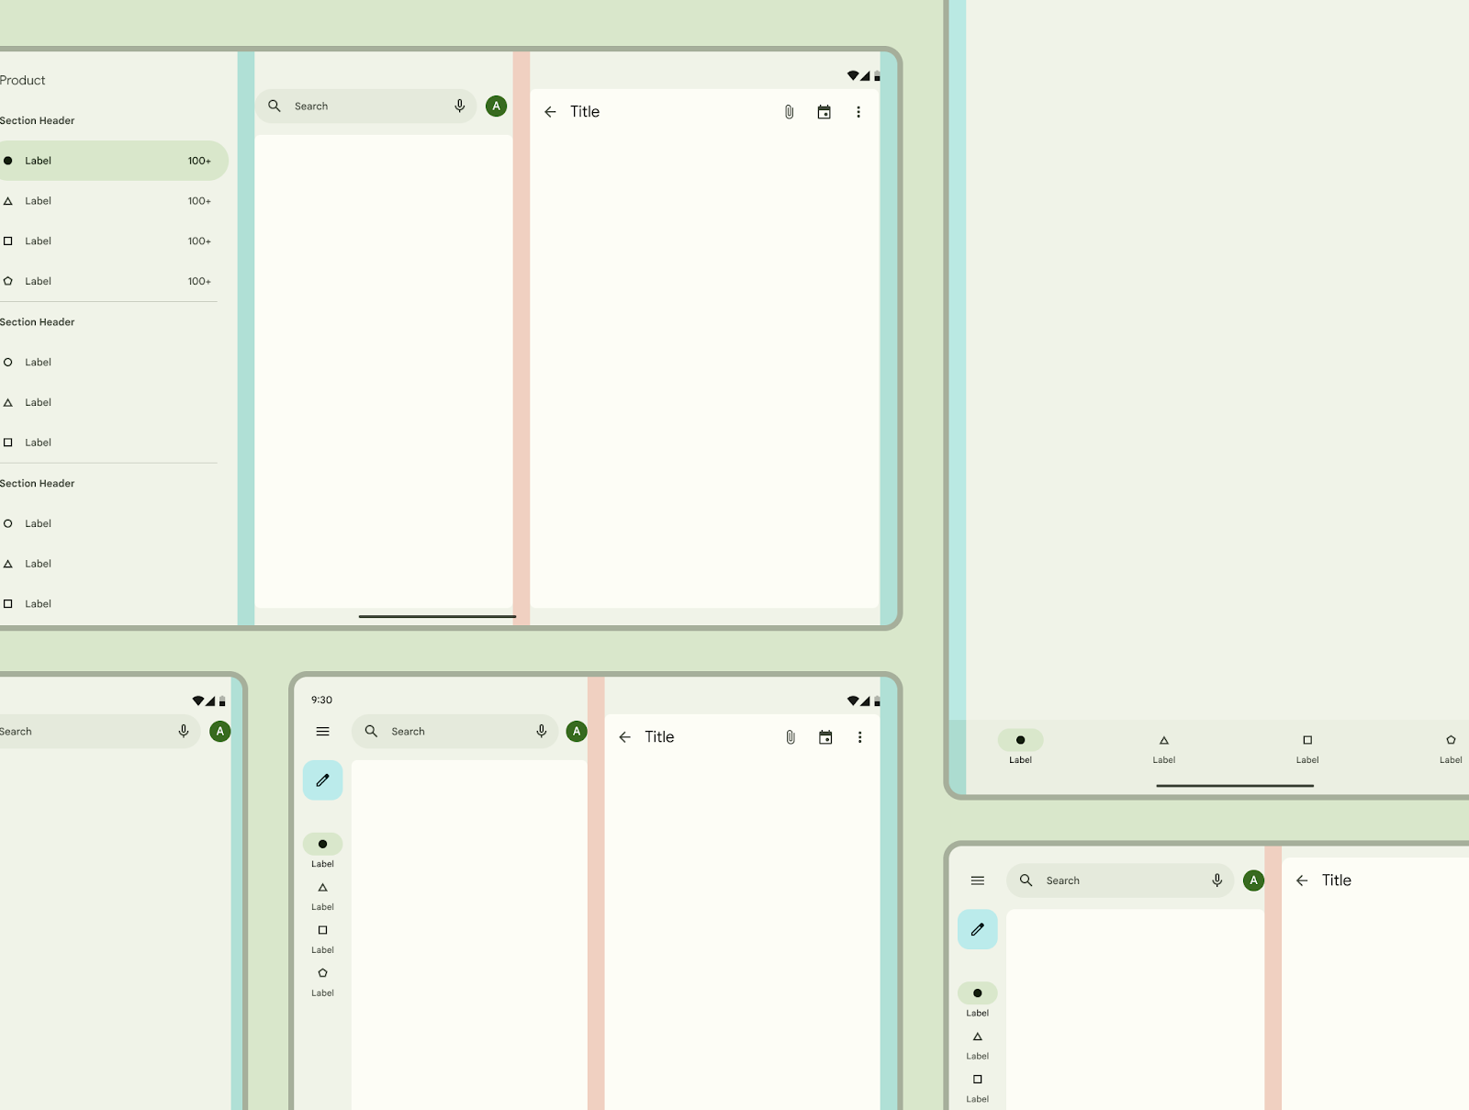Compose new item with the pencil FAB
Screen dimensions: 1469x1110
tap(322, 779)
